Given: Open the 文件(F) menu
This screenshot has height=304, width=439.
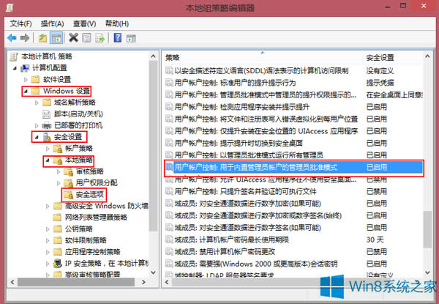Looking at the screenshot, I should coord(20,24).
